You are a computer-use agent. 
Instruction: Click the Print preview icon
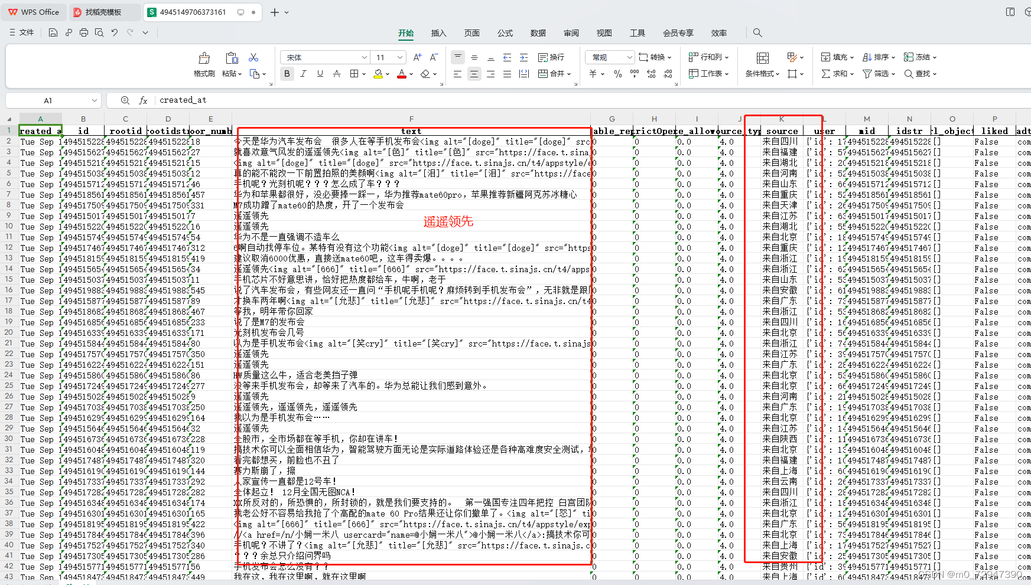(99, 32)
